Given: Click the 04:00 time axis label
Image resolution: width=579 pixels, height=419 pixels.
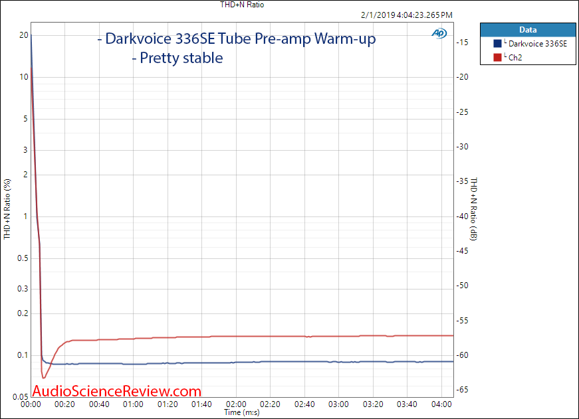Looking at the screenshot, I should [441, 404].
